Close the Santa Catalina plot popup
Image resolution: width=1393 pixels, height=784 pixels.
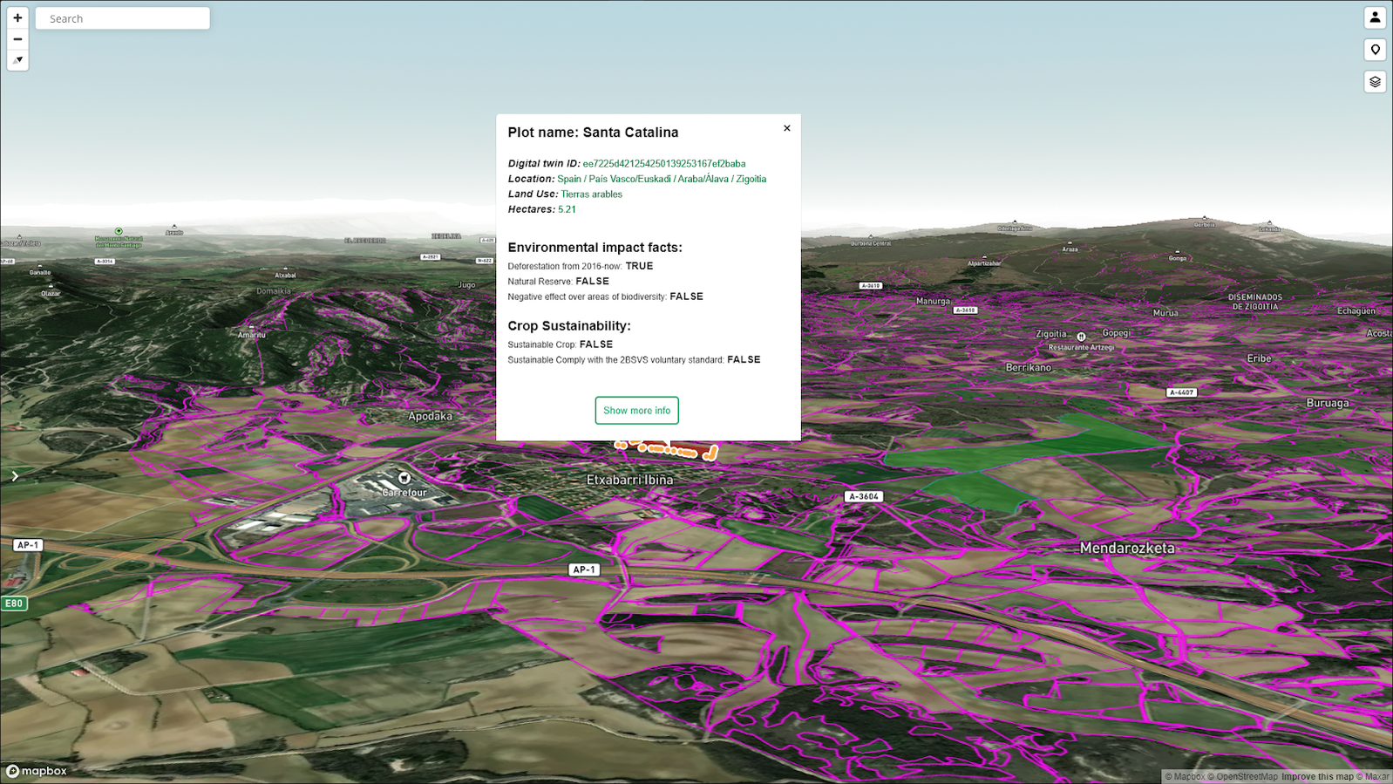pos(786,128)
